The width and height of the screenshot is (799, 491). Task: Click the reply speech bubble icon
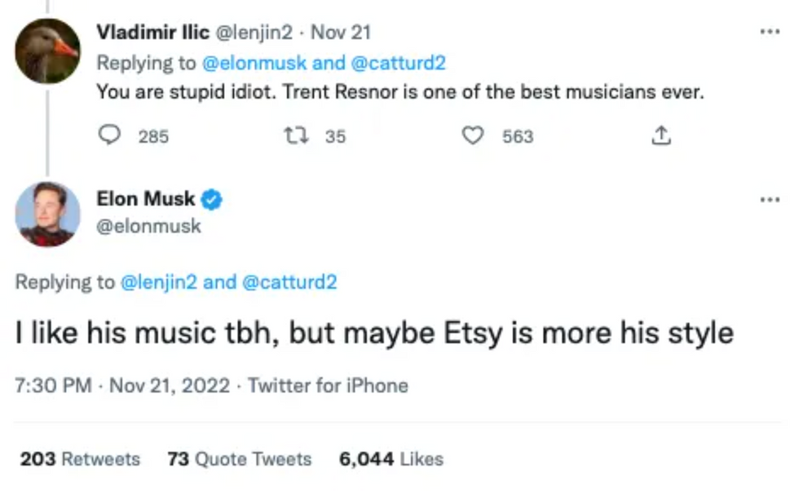click(x=110, y=136)
